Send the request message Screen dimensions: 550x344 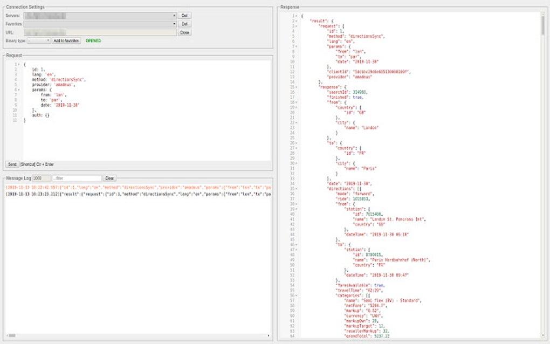[12, 164]
